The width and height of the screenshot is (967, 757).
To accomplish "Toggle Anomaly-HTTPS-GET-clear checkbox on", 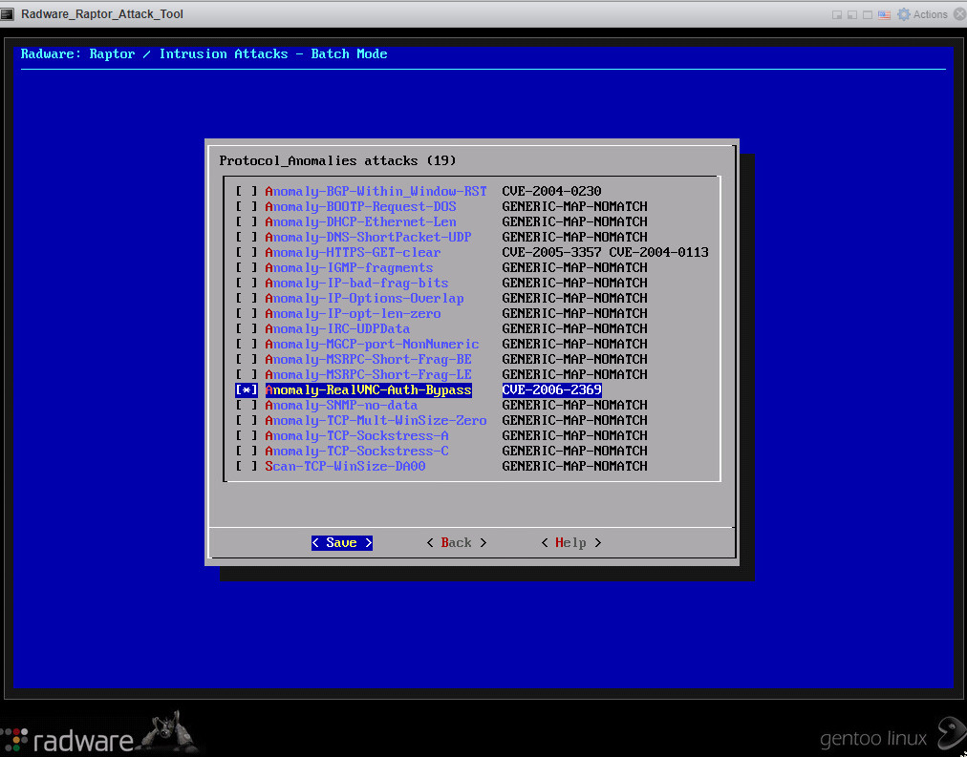I will pos(247,253).
